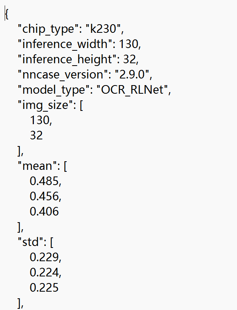Click the mean value 0.485
Viewport: 237px width, 310px height.
[x=45, y=182]
